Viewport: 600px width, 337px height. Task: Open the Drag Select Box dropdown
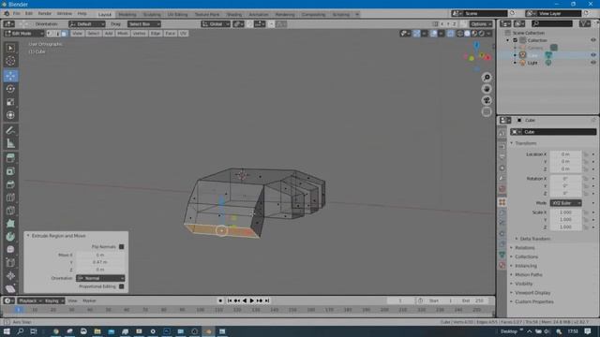(143, 24)
